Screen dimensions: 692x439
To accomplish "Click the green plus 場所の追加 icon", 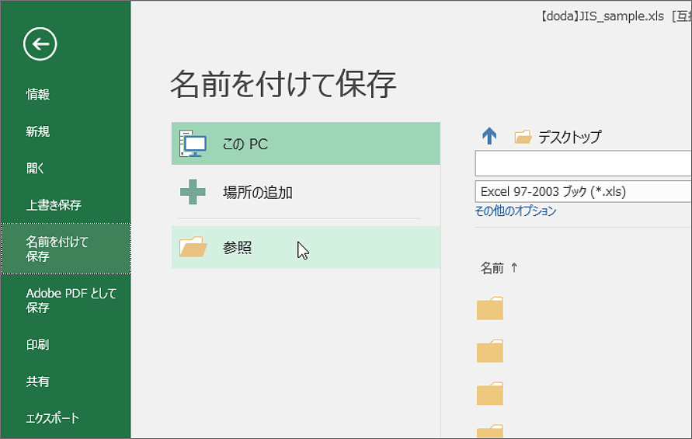I will [193, 192].
